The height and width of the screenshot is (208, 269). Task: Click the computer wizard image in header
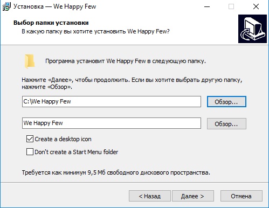click(x=252, y=29)
